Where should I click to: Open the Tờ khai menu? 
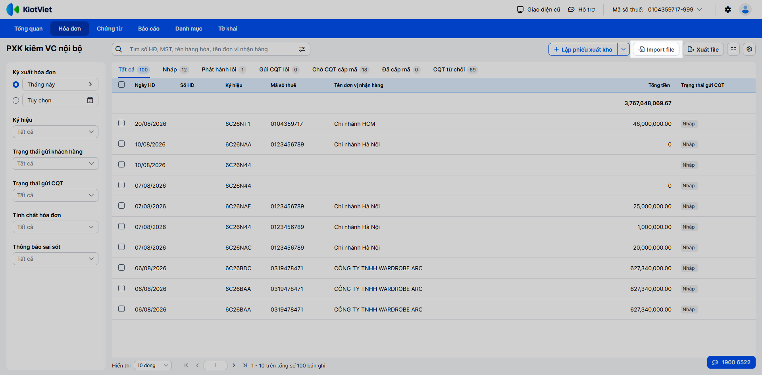(x=228, y=29)
